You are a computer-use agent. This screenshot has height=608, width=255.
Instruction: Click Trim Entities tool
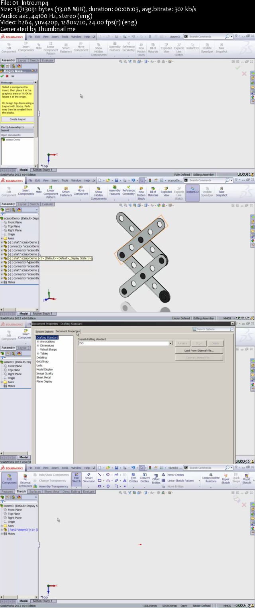133,478
